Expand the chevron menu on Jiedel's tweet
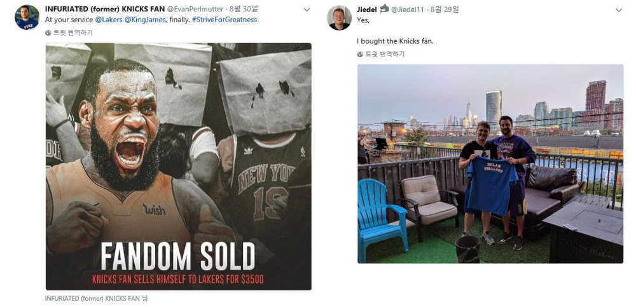The width and height of the screenshot is (636, 307). (x=619, y=10)
